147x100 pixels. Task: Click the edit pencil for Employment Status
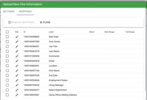17,80
